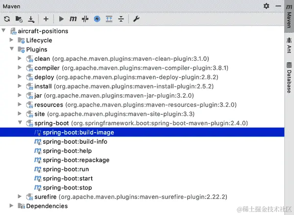The height and width of the screenshot is (215, 294).
Task: Click spring-boot plugin icon
Action: [x=29, y=123]
